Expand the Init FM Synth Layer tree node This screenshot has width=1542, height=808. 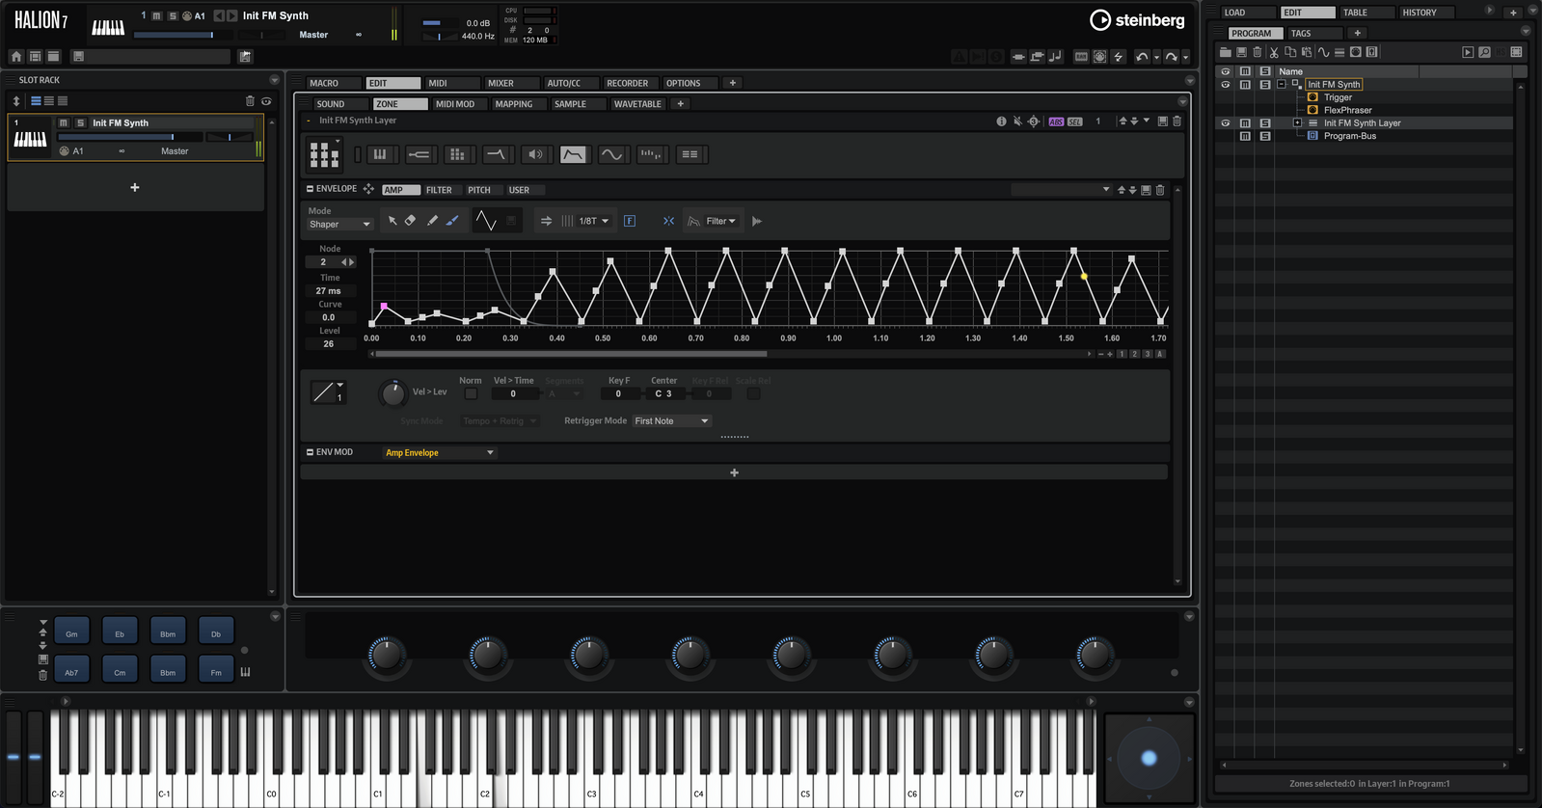pyautogui.click(x=1297, y=123)
